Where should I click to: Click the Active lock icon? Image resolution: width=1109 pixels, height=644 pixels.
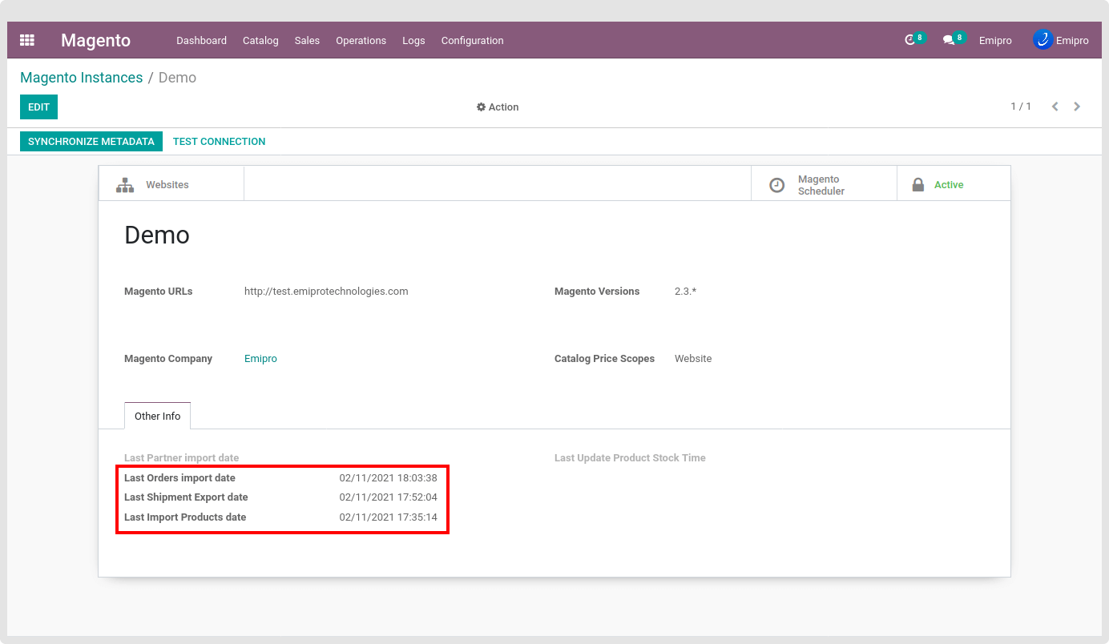tap(918, 185)
